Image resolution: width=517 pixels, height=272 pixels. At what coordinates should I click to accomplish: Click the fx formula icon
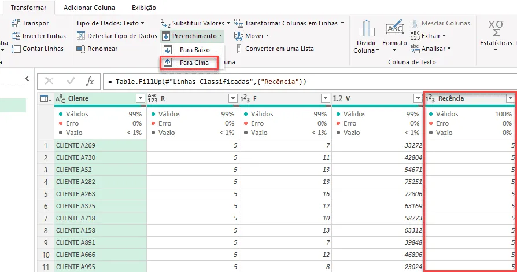pyautogui.click(x=90, y=81)
